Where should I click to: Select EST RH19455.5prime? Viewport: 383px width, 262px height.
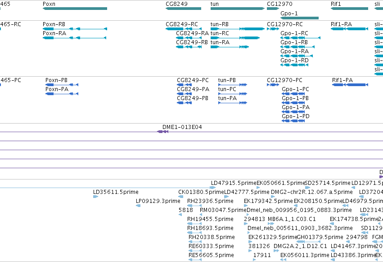click(x=194, y=224)
